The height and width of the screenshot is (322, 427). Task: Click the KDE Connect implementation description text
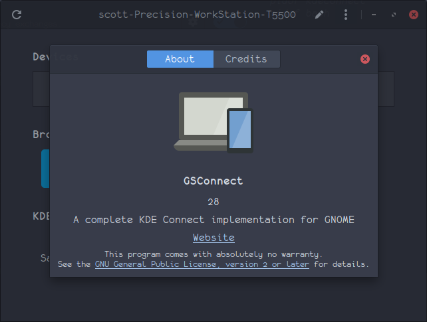[213, 220]
